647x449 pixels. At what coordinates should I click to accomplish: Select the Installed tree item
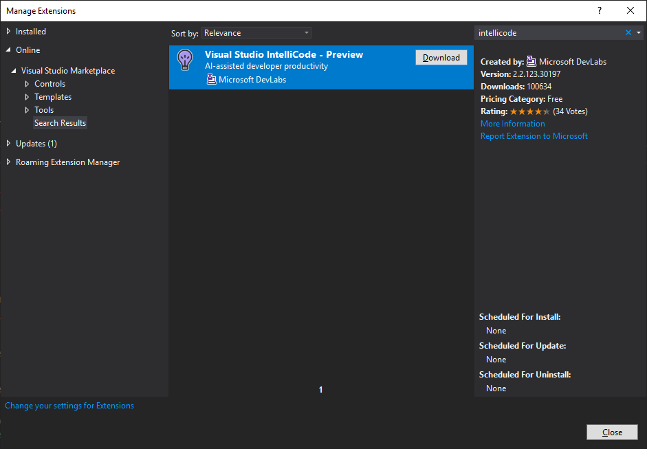pos(31,32)
